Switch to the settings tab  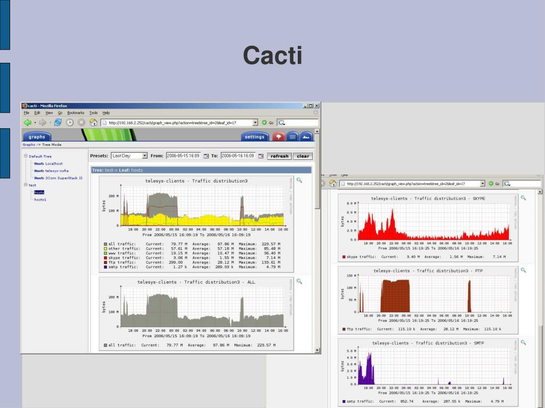255,137
